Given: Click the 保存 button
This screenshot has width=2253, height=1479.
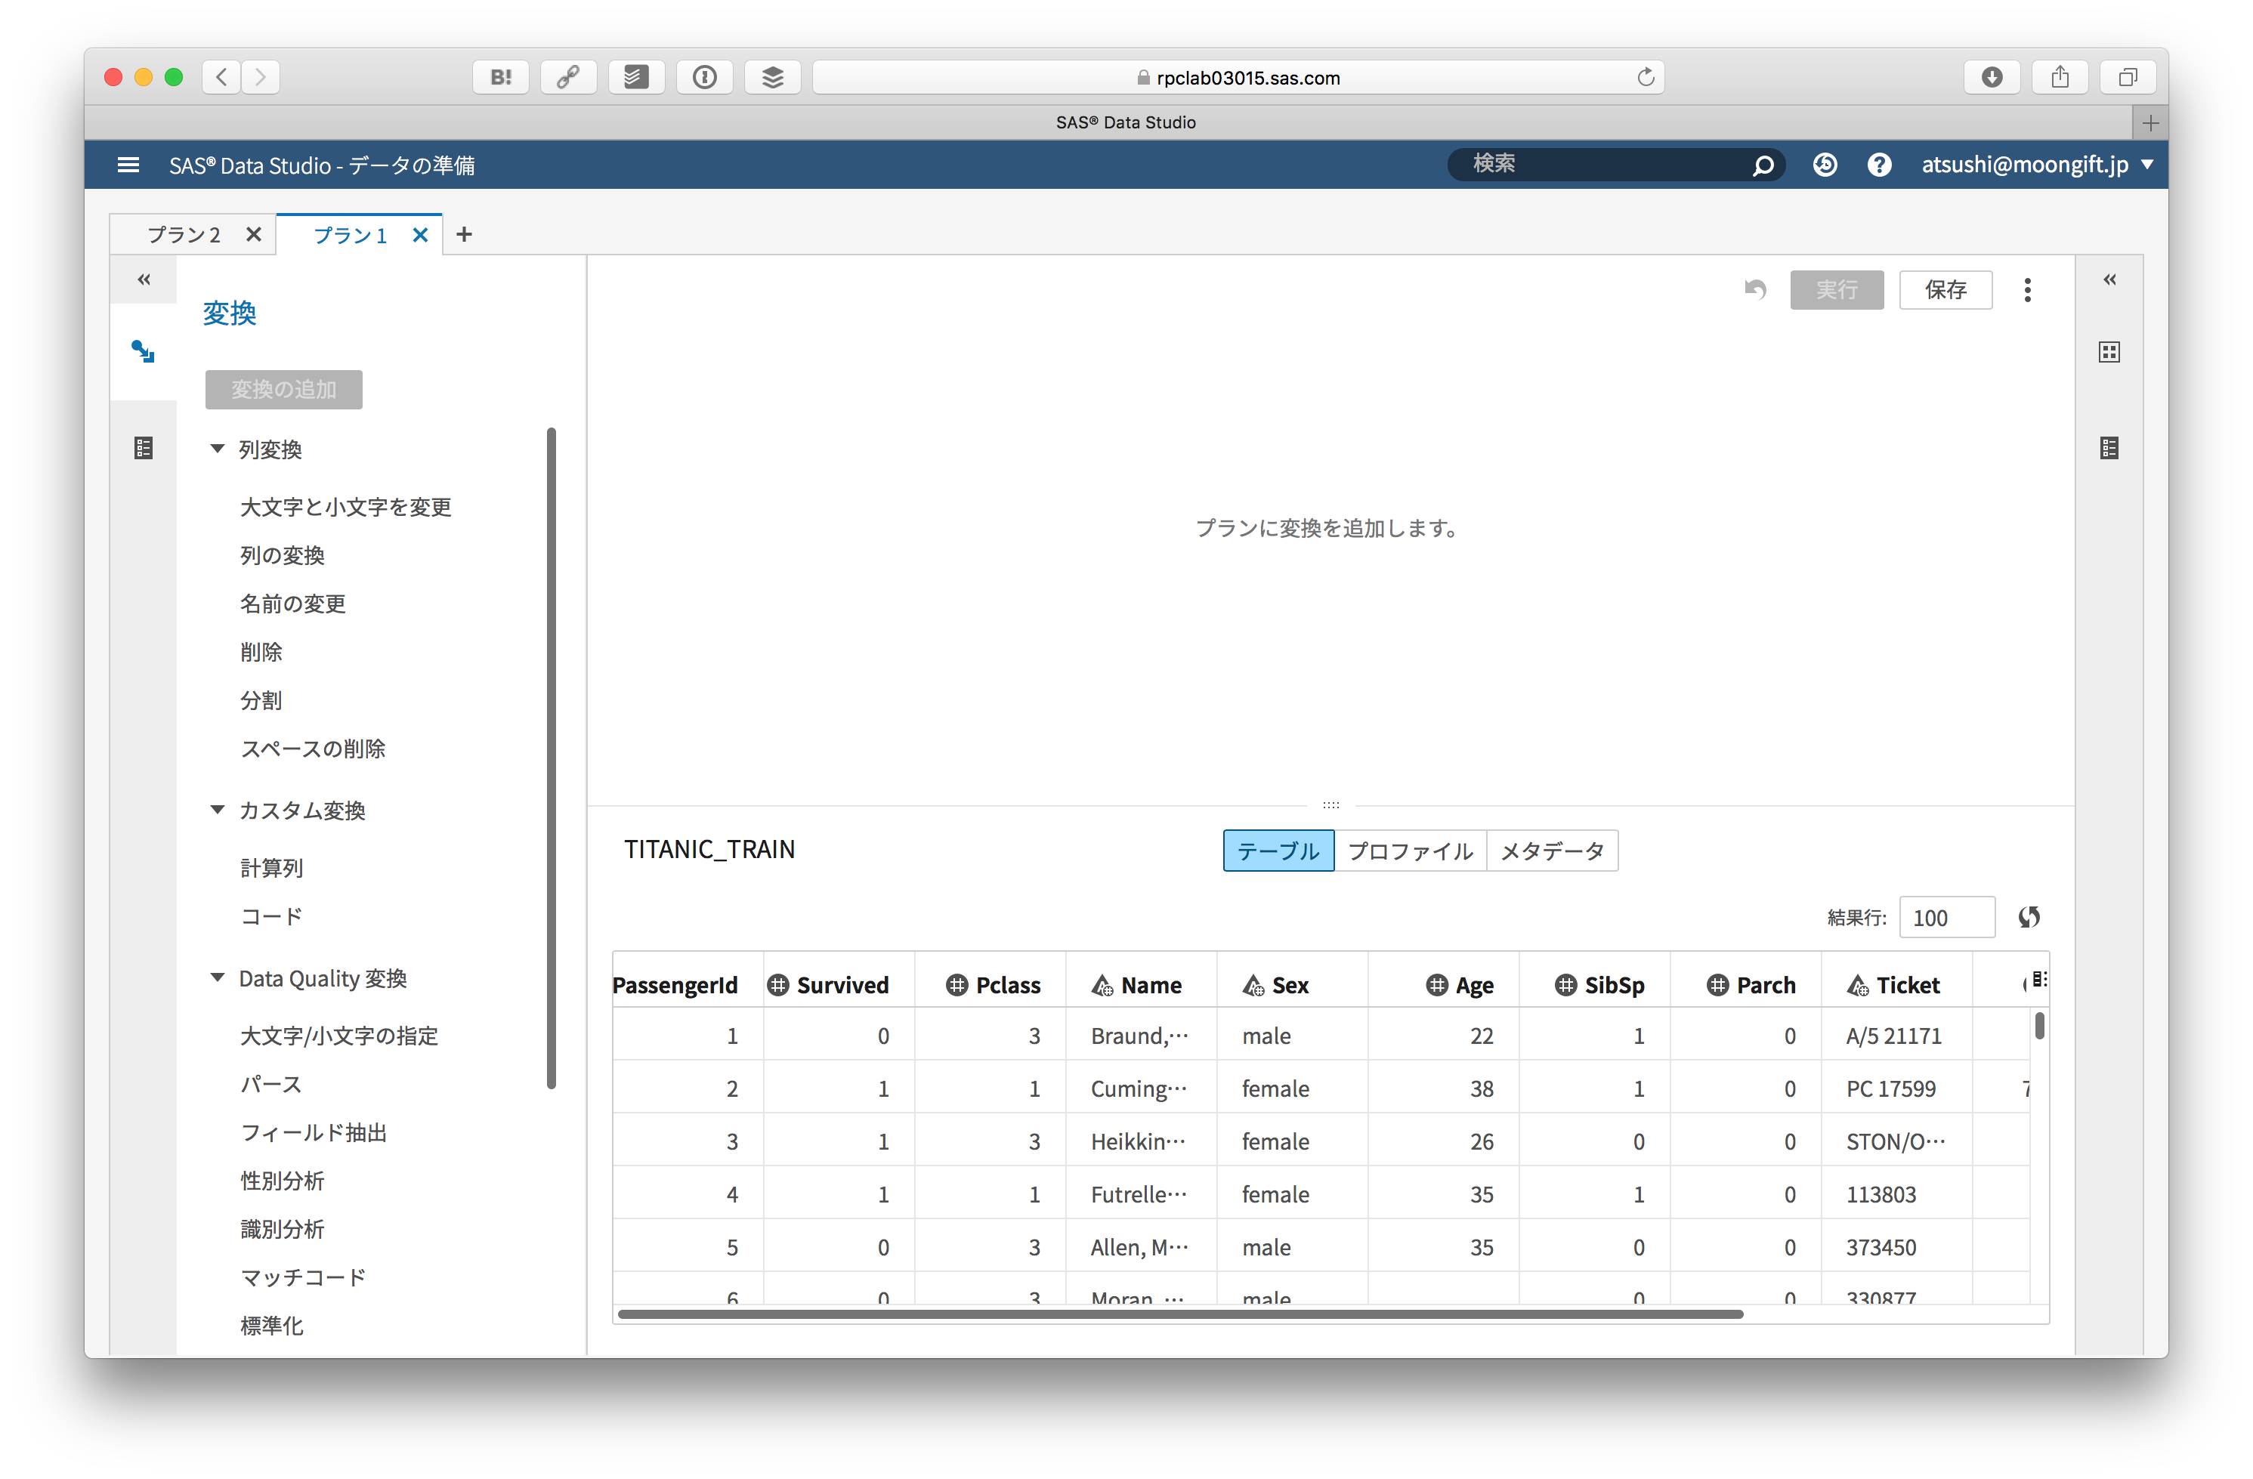Looking at the screenshot, I should [x=1945, y=289].
